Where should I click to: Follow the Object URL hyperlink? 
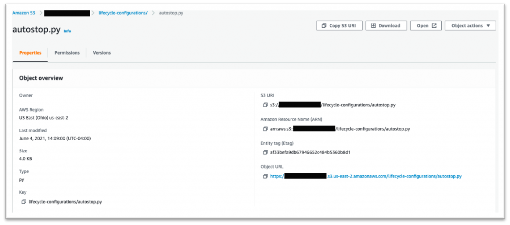pos(366,176)
